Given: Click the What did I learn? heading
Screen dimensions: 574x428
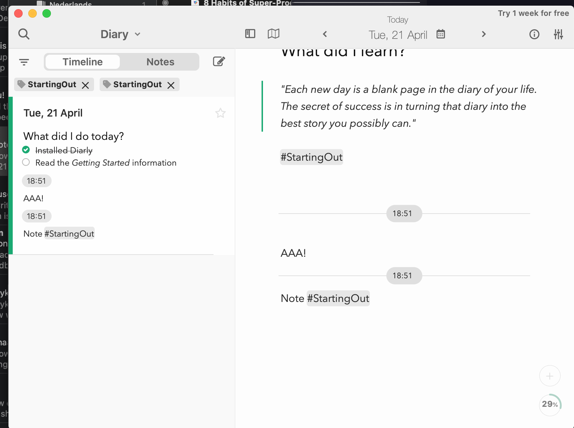Looking at the screenshot, I should coord(343,53).
